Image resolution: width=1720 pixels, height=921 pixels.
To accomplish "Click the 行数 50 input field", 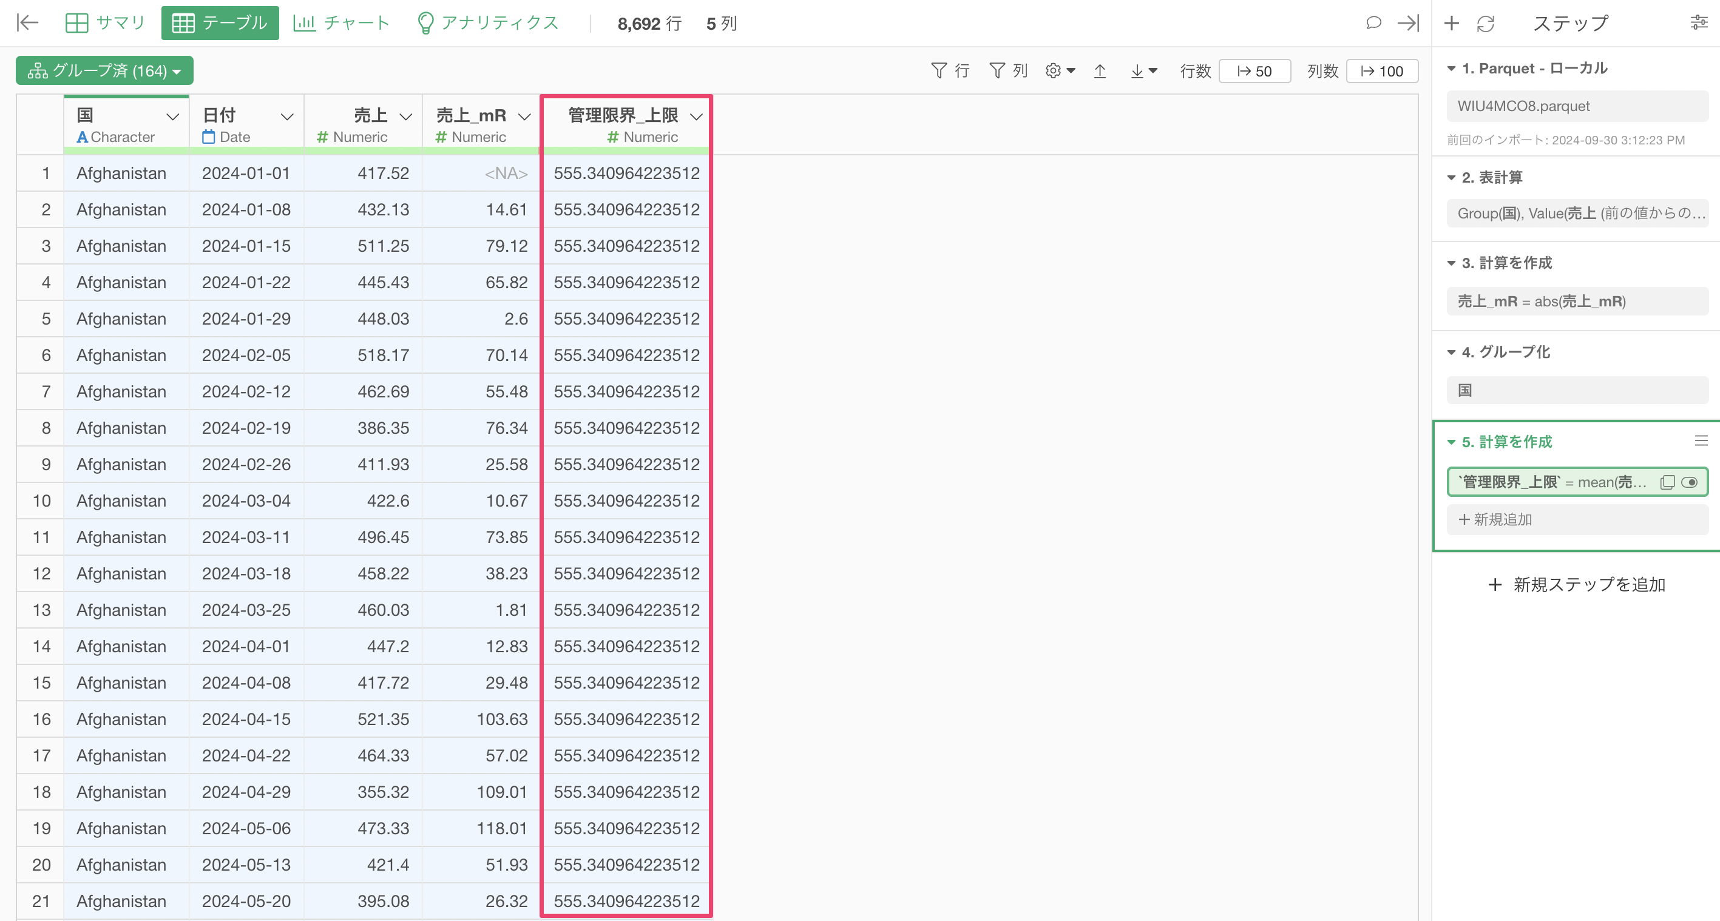I will 1254,71.
